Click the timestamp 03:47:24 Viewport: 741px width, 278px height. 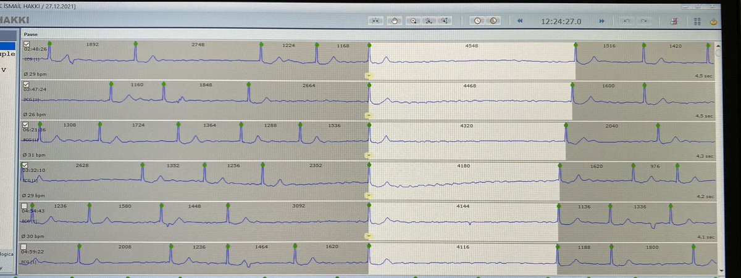point(35,89)
